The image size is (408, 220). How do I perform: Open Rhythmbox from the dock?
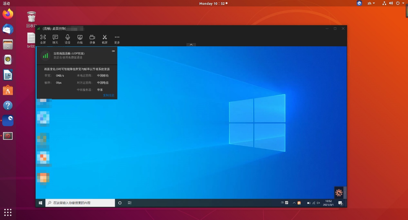pyautogui.click(x=8, y=60)
